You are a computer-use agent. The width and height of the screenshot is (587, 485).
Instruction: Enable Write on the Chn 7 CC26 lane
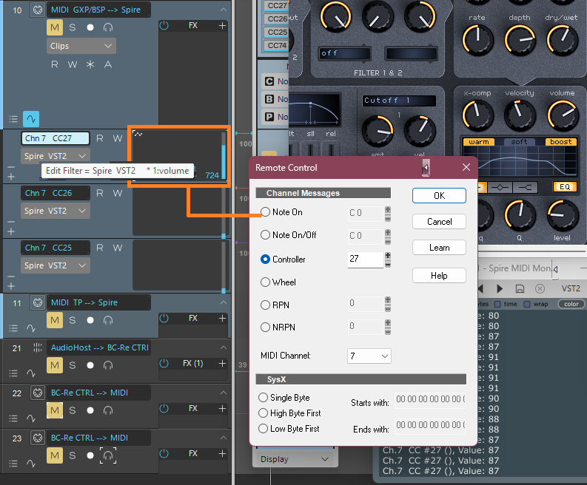point(118,193)
